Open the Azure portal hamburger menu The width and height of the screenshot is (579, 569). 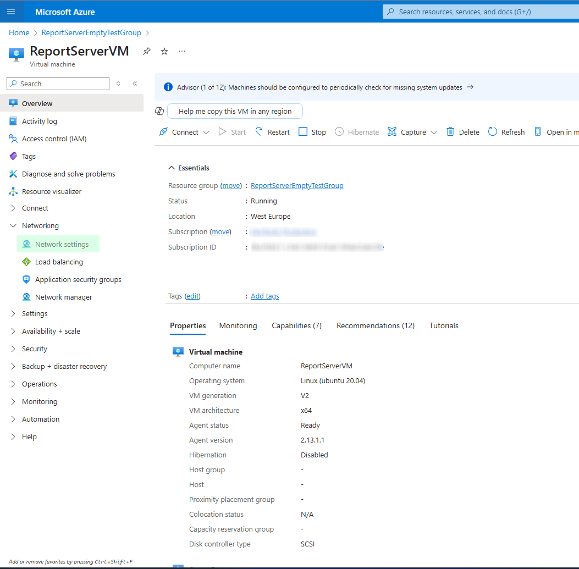point(11,12)
